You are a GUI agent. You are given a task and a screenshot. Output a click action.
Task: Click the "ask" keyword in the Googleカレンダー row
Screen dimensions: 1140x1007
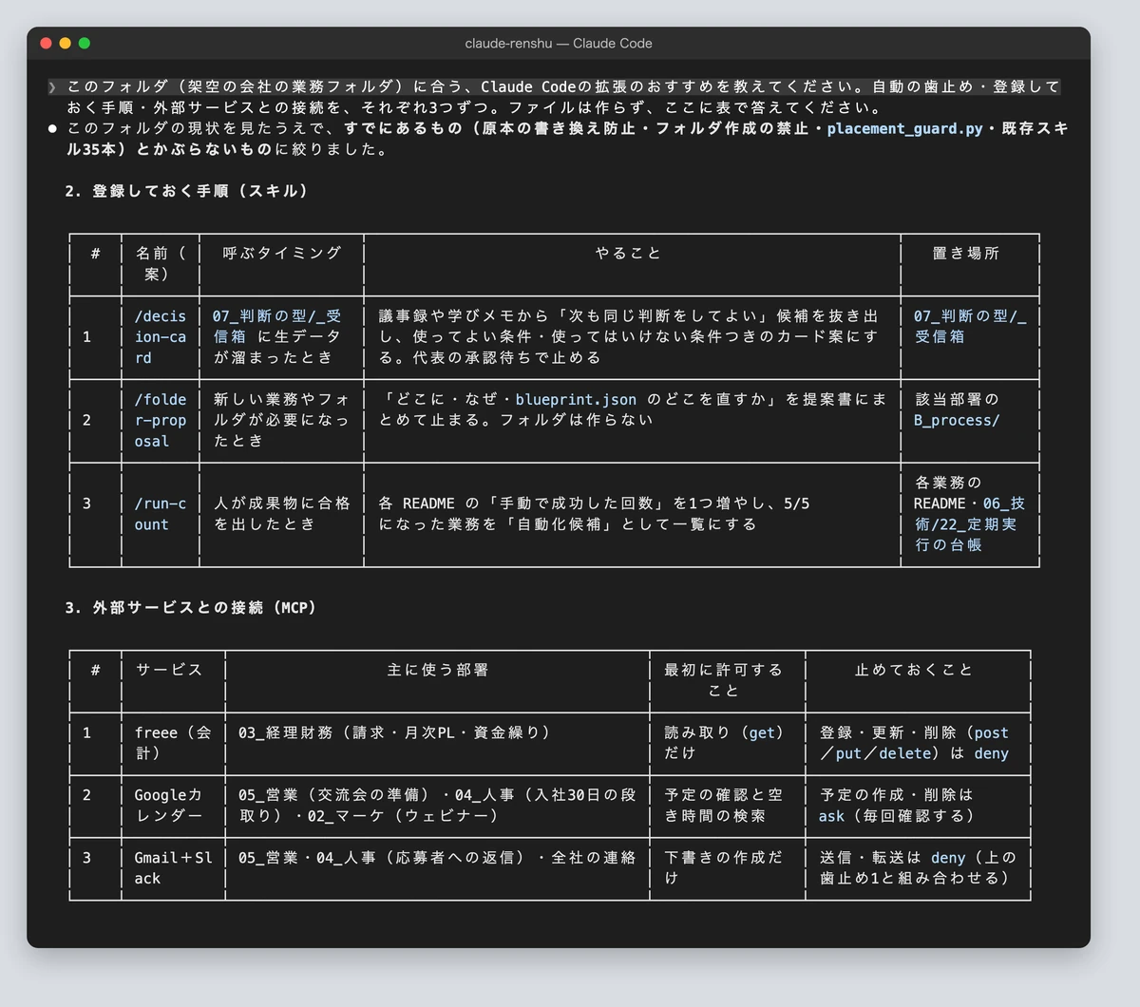(831, 816)
